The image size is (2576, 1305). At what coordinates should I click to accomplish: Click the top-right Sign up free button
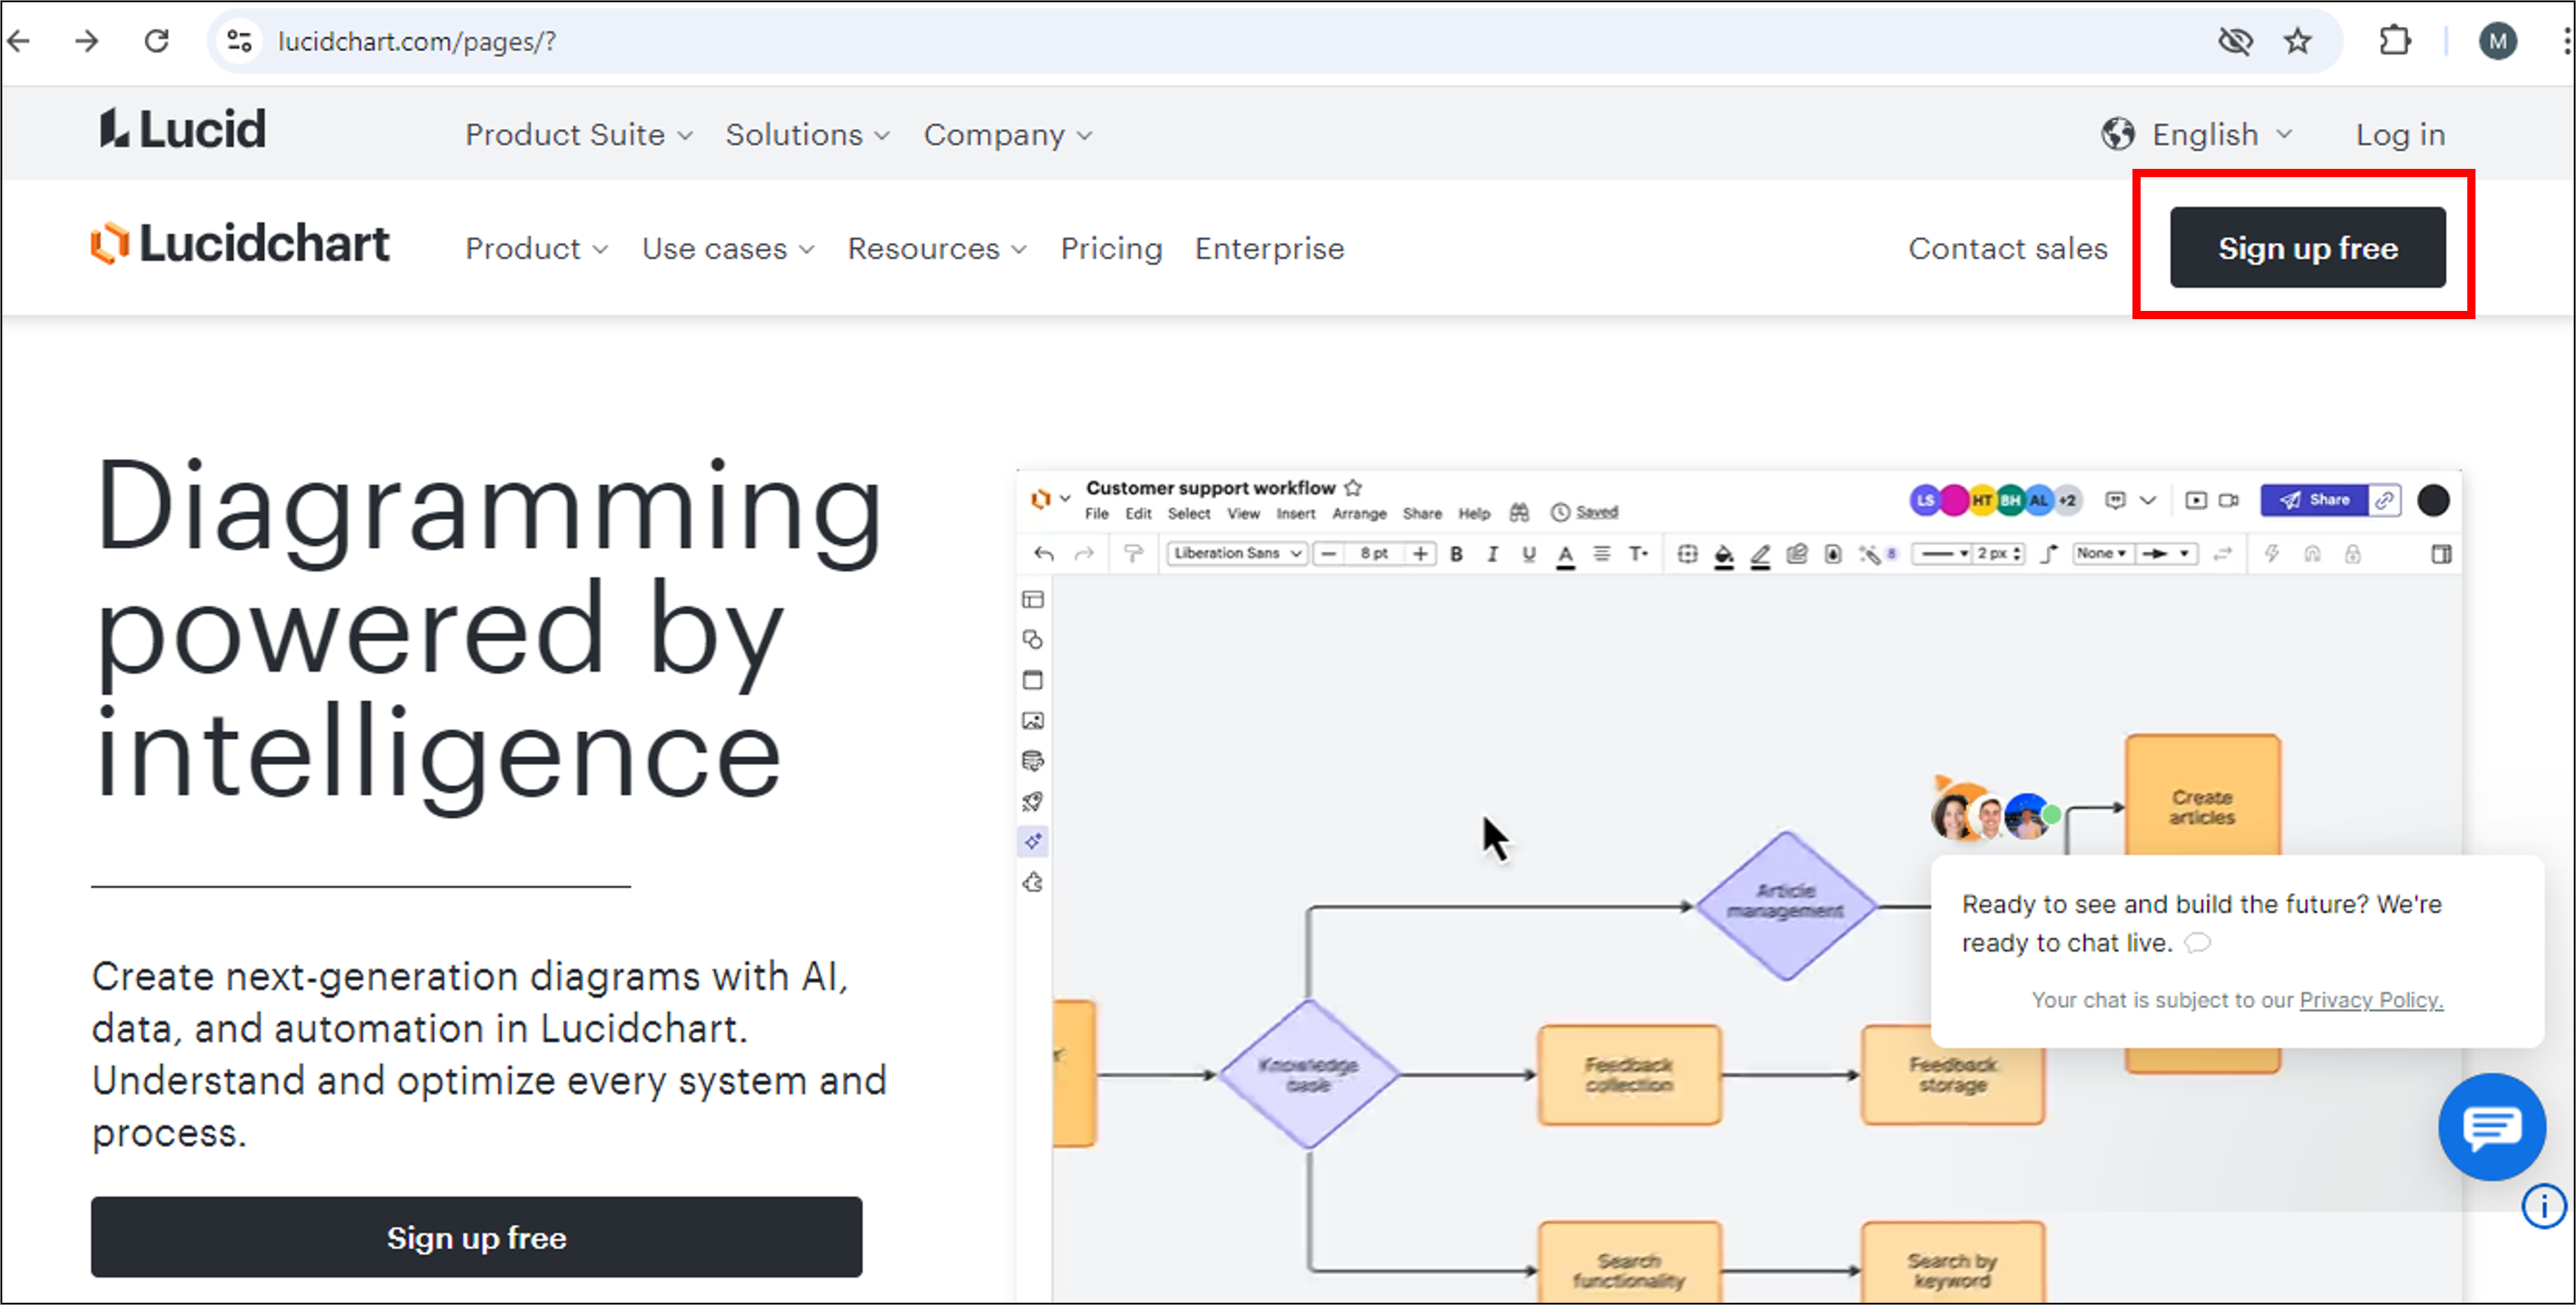tap(2307, 248)
